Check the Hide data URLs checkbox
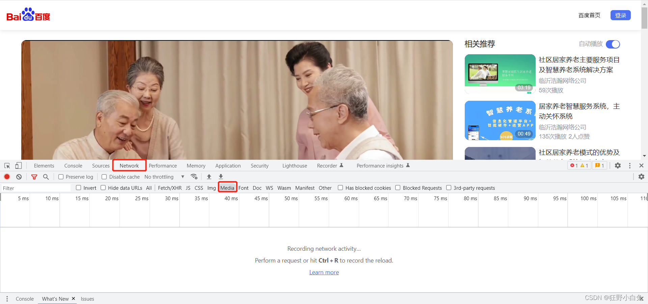Viewport: 648px width, 304px height. pyautogui.click(x=103, y=188)
